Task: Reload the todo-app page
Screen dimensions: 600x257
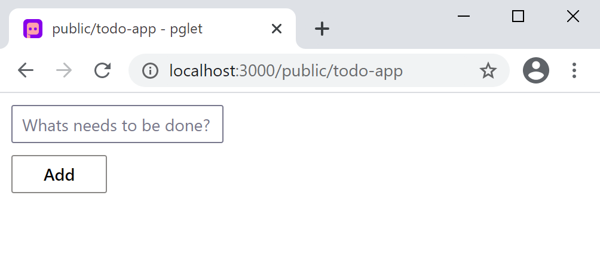Action: point(103,71)
